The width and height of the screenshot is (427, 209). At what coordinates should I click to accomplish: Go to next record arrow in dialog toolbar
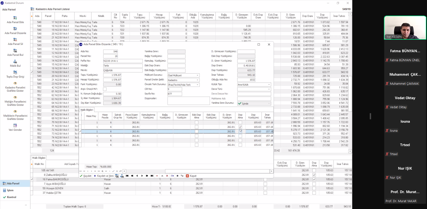[x=142, y=176]
